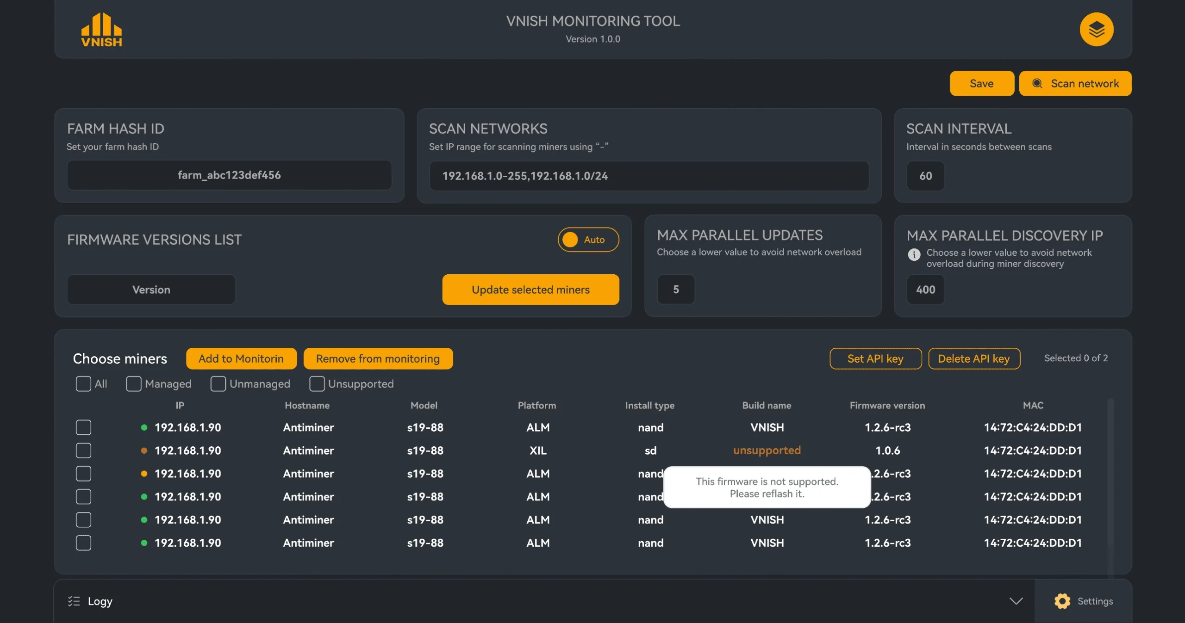Screen dimensions: 1185x623
Task: Click the 'Selected 0 of 2' label
Action: tap(1076, 358)
